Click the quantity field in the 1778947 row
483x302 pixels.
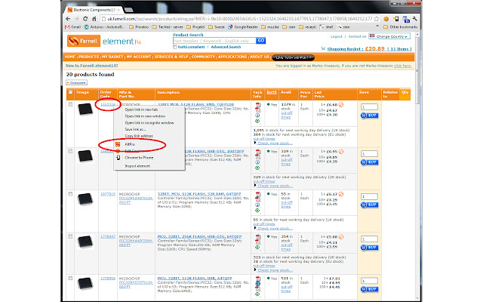coord(369,239)
